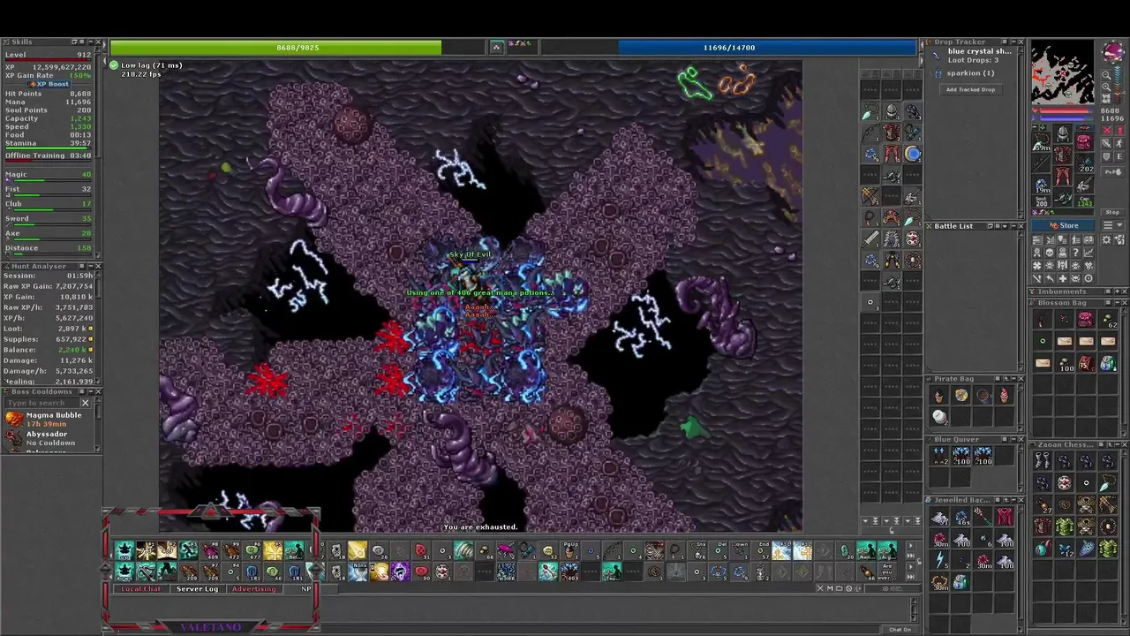Use the golden sun spell hotkey
Viewport: 1130px width, 636px height.
273,551
